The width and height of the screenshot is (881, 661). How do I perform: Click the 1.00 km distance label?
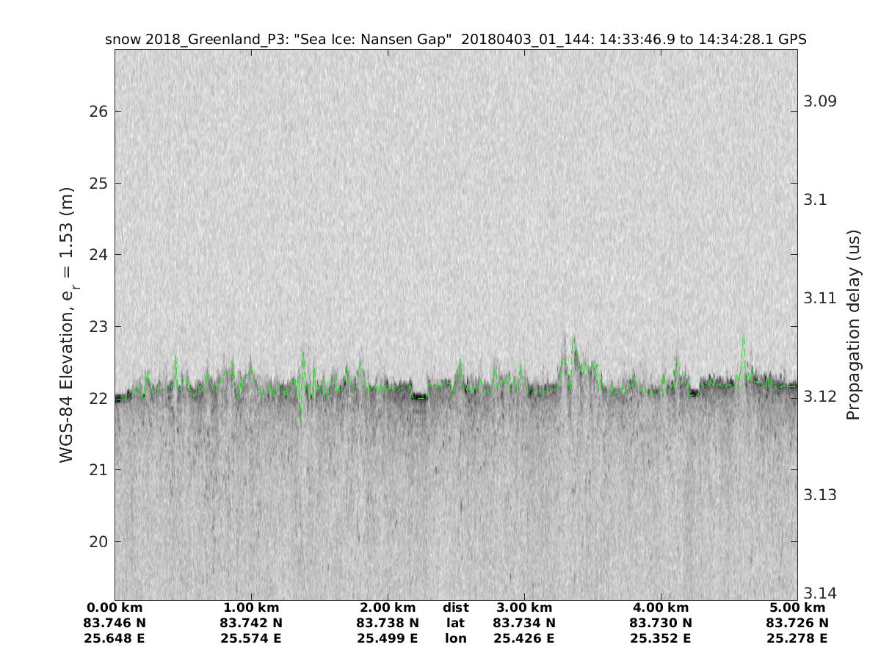[251, 607]
